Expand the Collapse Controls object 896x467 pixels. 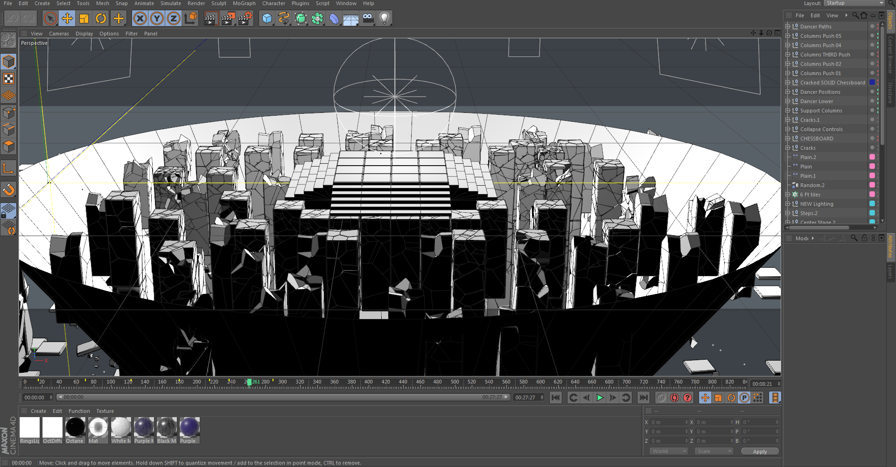click(x=788, y=129)
